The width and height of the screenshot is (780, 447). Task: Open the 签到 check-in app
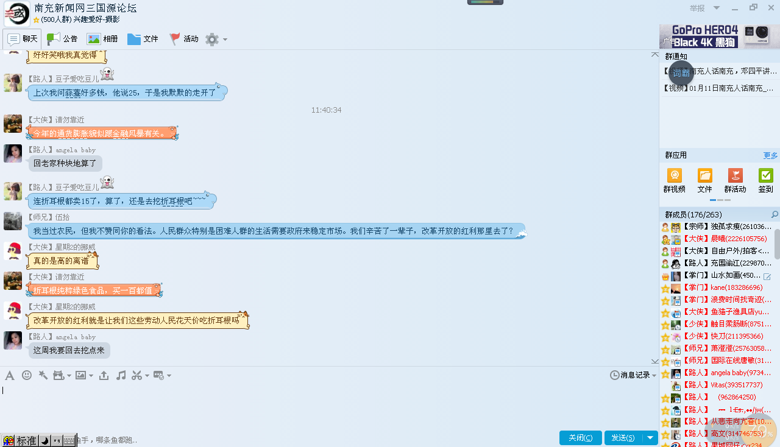pos(765,181)
